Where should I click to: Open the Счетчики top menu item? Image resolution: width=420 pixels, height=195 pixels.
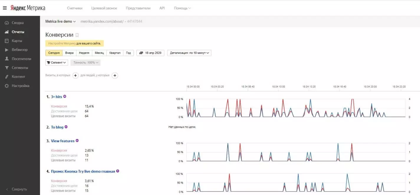(75, 8)
